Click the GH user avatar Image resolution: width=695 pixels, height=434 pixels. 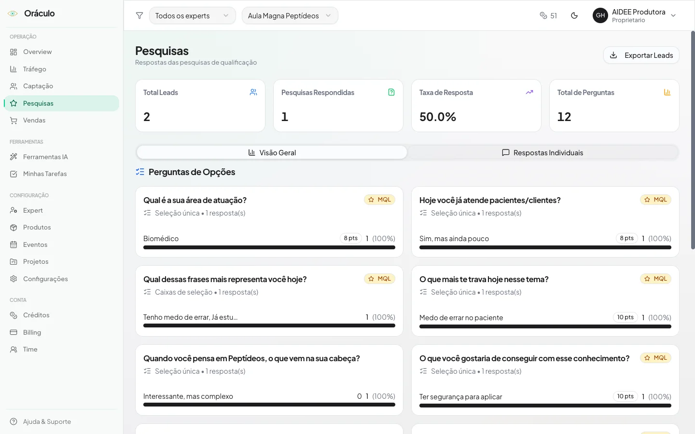[600, 15]
